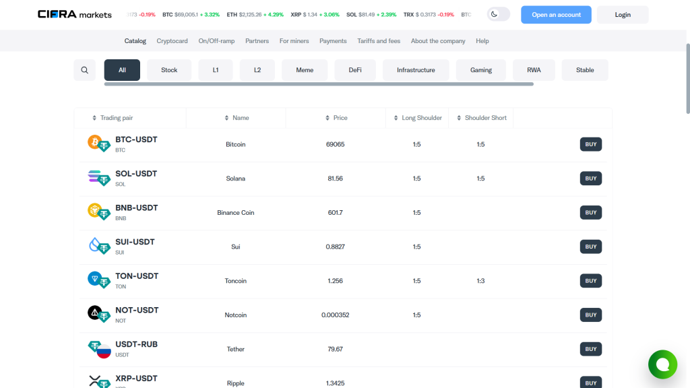Open the Tariffs and fees menu item
Viewport: 690px width, 388px height.
click(378, 41)
